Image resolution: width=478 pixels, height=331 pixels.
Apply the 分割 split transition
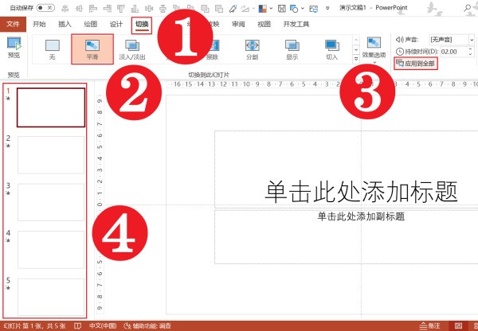[x=252, y=49]
